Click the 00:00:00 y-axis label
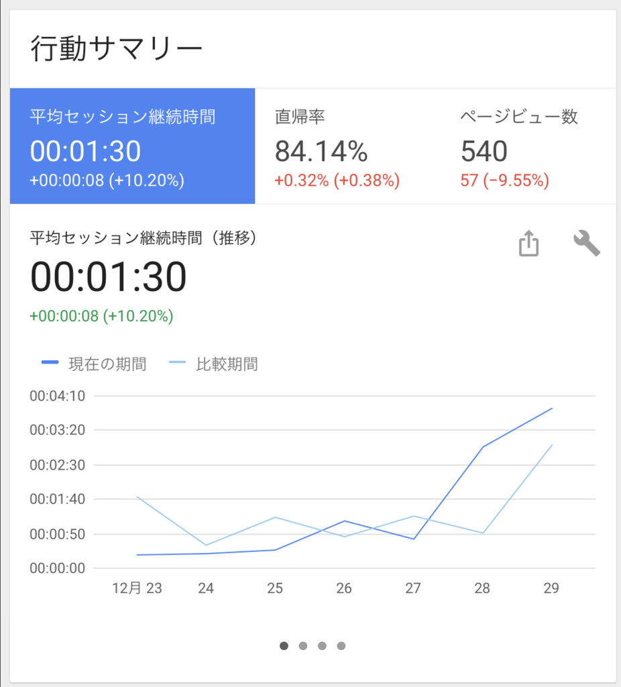This screenshot has width=621, height=687. click(x=58, y=568)
